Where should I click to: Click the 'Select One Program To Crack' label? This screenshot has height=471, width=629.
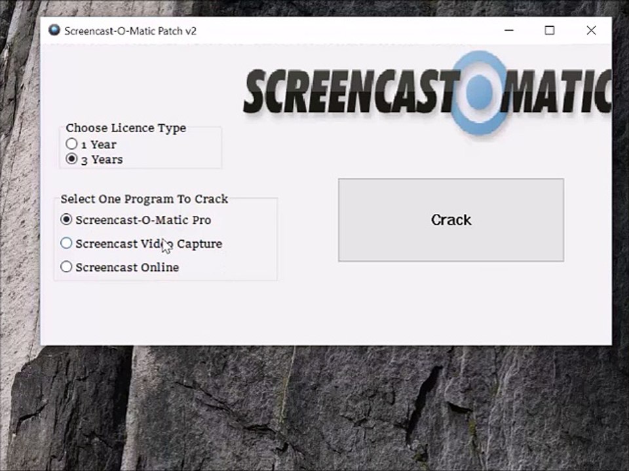(x=144, y=199)
